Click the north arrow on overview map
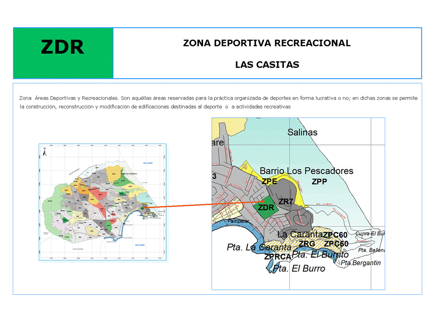Screen dimensions: 436x327 coord(45,152)
